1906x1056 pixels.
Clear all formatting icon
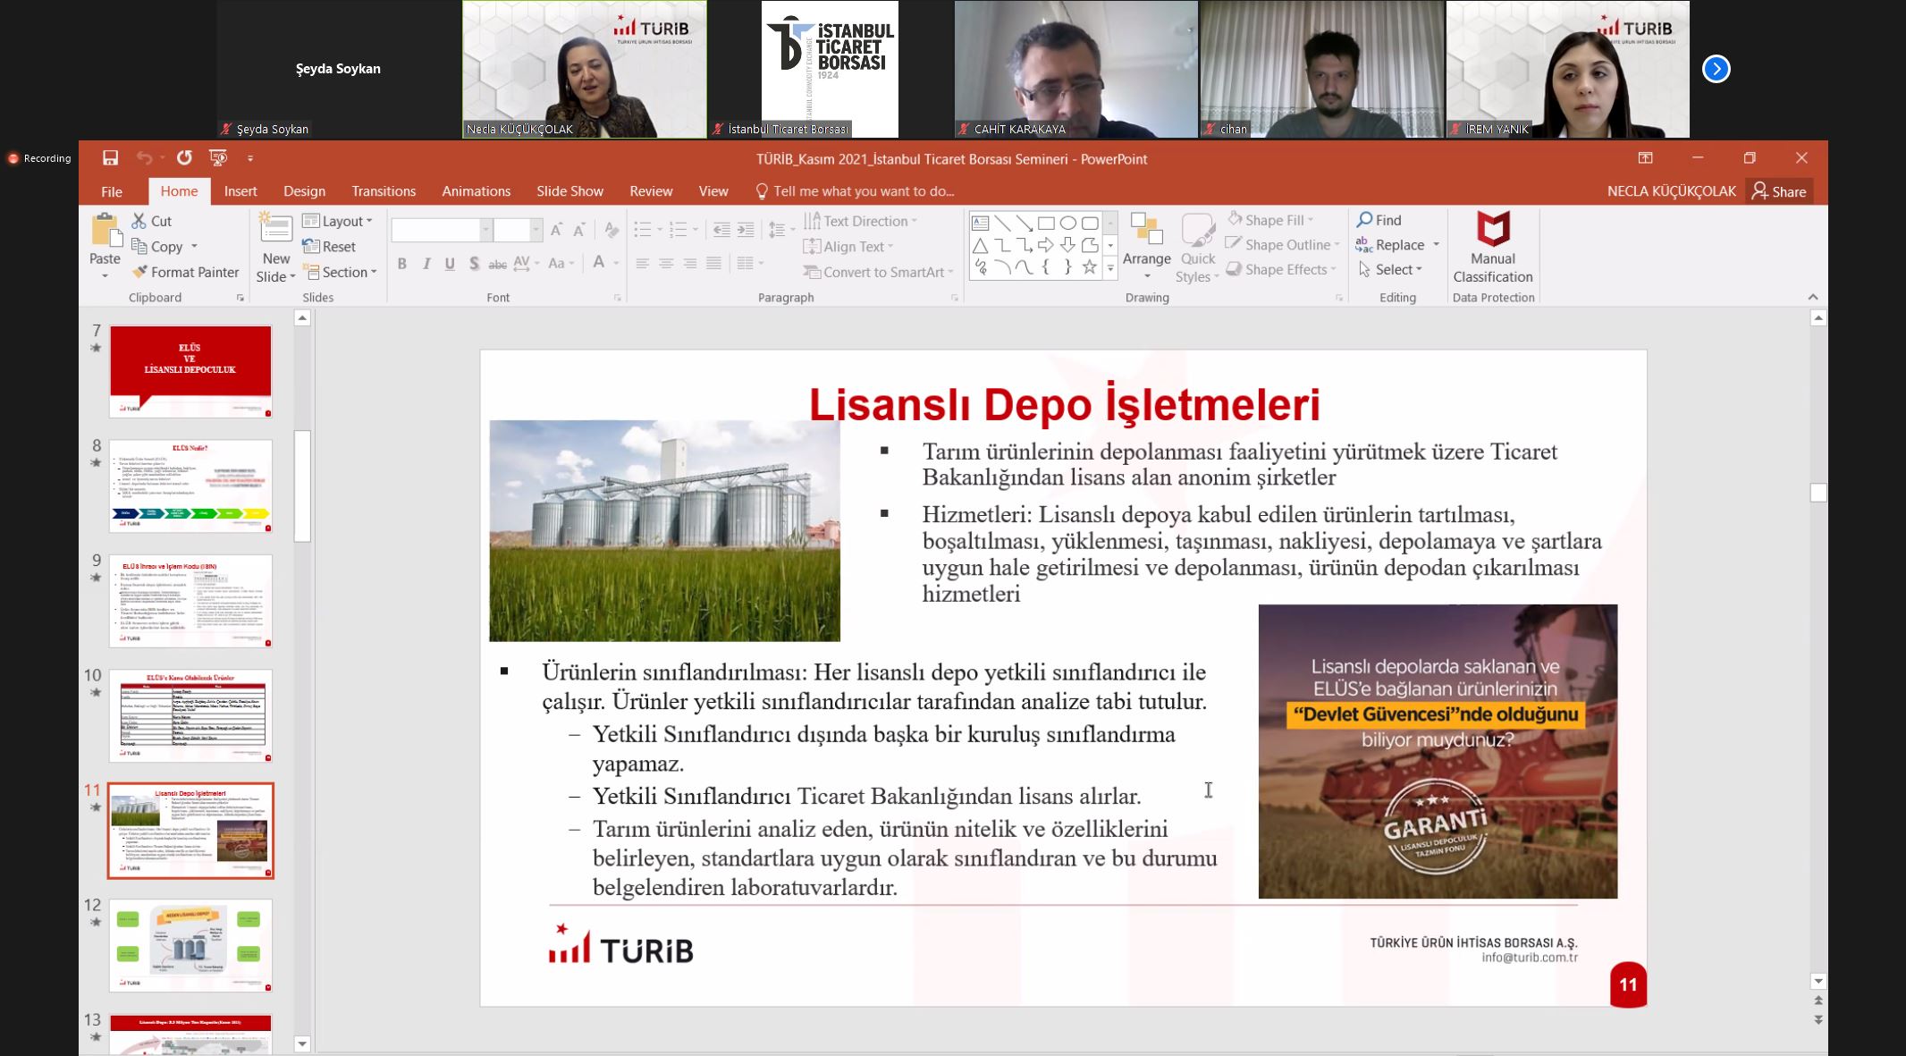point(611,230)
